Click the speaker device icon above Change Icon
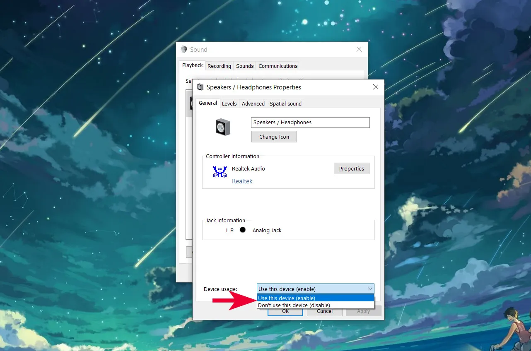This screenshot has height=351, width=531. 222,127
